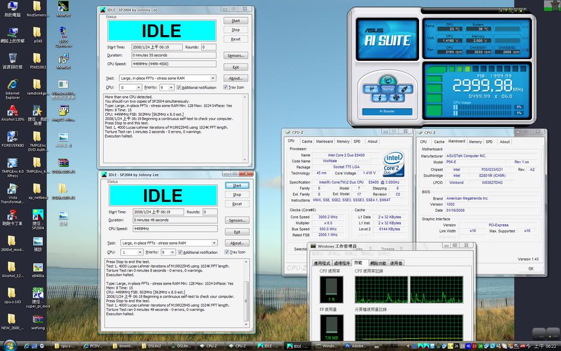Open P5KE1002 folder on desktop
The width and height of the screenshot is (561, 351).
click(x=38, y=61)
